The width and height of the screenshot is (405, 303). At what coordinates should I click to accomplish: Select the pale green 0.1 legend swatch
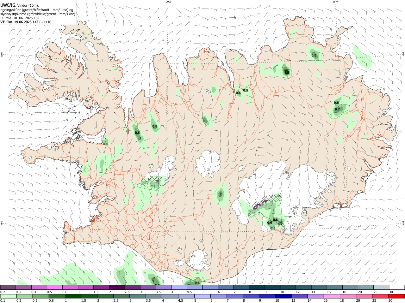point(8,296)
